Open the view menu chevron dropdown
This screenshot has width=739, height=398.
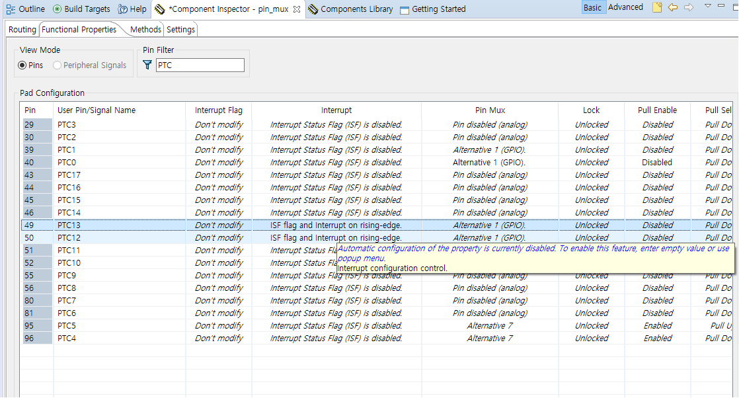pos(707,7)
